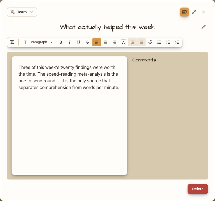Insert a link with the chain icon
The height and width of the screenshot is (201, 215).
tap(150, 42)
